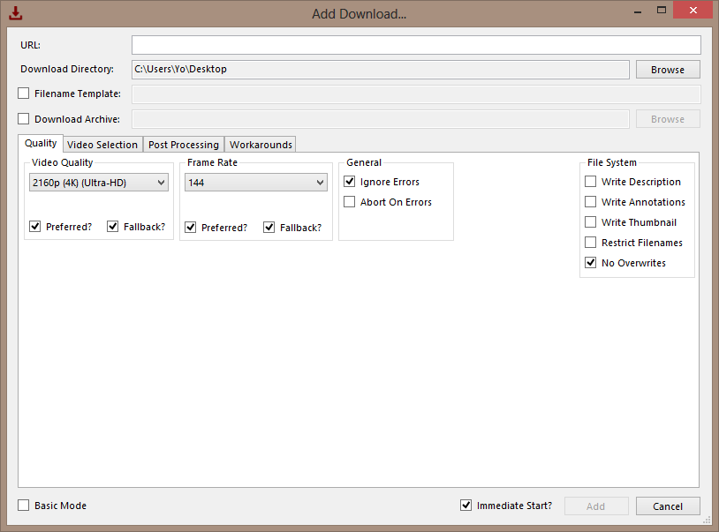Click the red download app icon
The height and width of the screenshot is (532, 719).
(15, 13)
